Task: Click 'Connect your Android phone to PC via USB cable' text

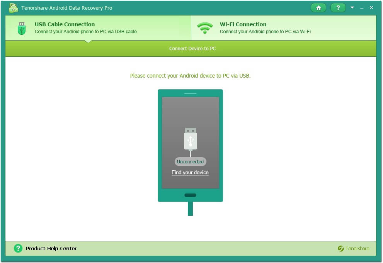Action: (85, 31)
